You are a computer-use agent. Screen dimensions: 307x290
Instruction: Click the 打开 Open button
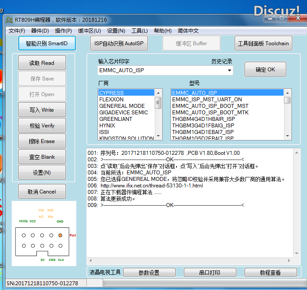point(42,94)
